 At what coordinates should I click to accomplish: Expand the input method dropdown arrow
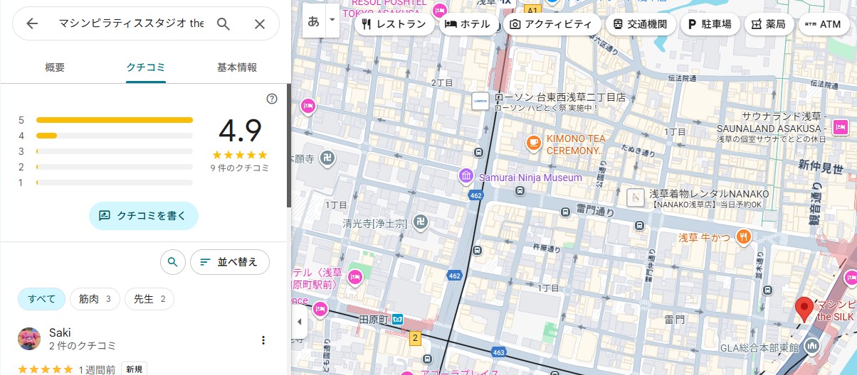coord(332,21)
